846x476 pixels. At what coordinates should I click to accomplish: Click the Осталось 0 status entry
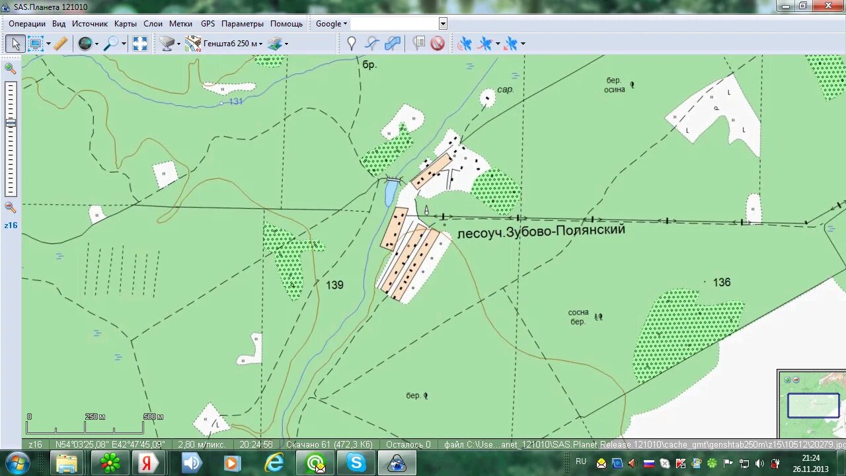pos(408,444)
